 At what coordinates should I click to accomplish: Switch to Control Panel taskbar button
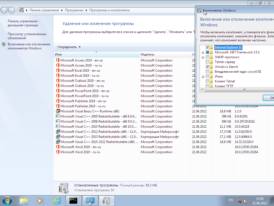tap(90, 201)
